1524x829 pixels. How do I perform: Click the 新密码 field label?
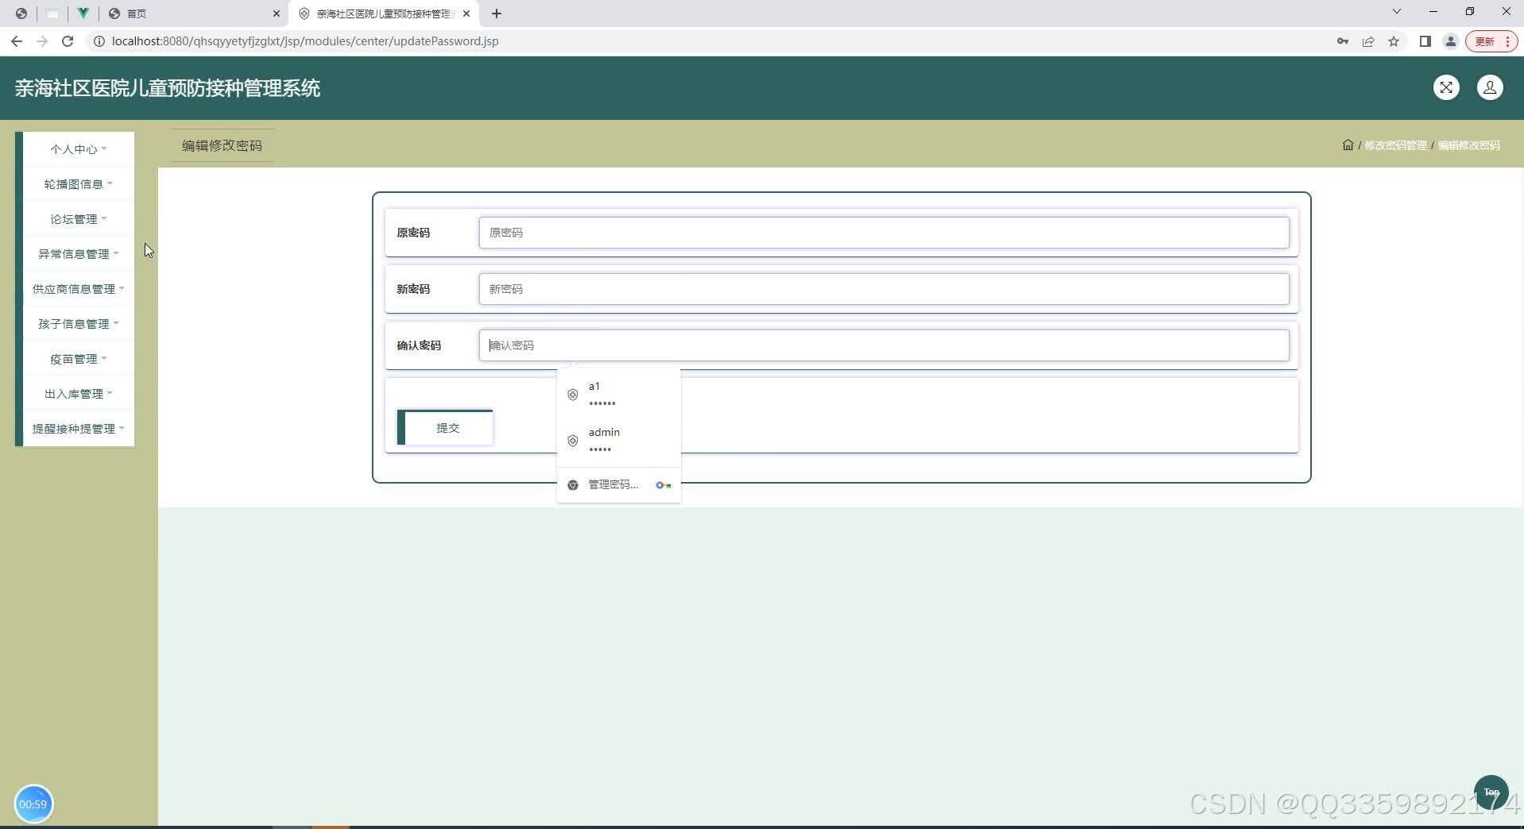pyautogui.click(x=413, y=289)
